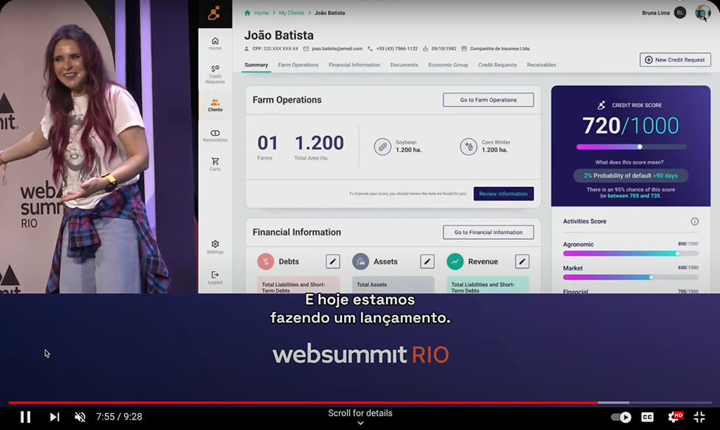Viewport: 720px width, 430px height.
Task: Click the My Clients breadcrumb
Action: (291, 13)
